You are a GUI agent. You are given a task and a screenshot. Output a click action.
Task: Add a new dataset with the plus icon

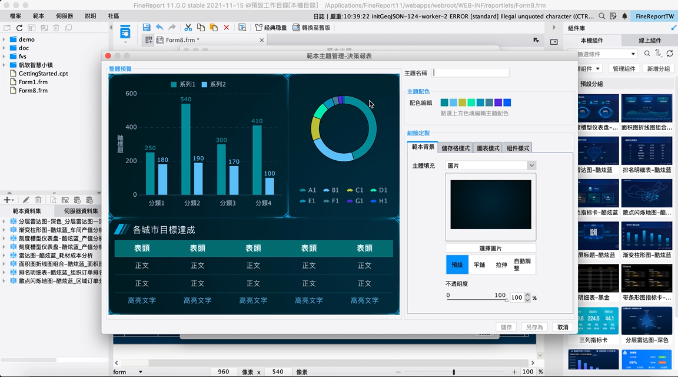8,200
